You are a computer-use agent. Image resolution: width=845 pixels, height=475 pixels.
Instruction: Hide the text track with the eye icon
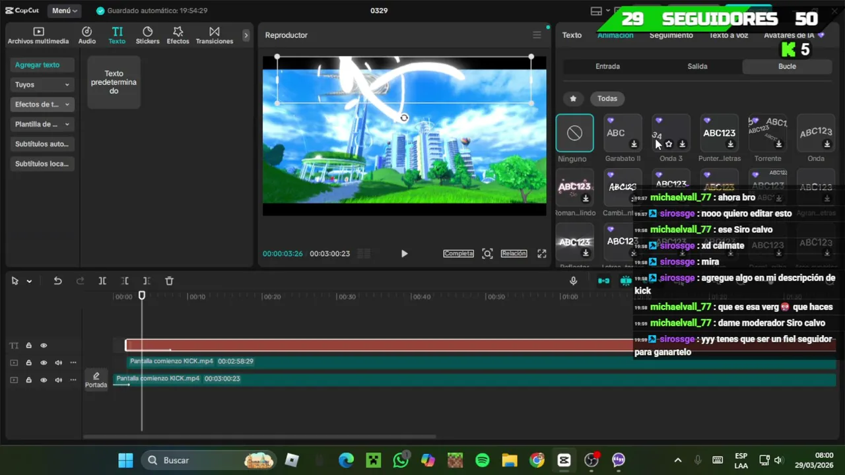(44, 346)
